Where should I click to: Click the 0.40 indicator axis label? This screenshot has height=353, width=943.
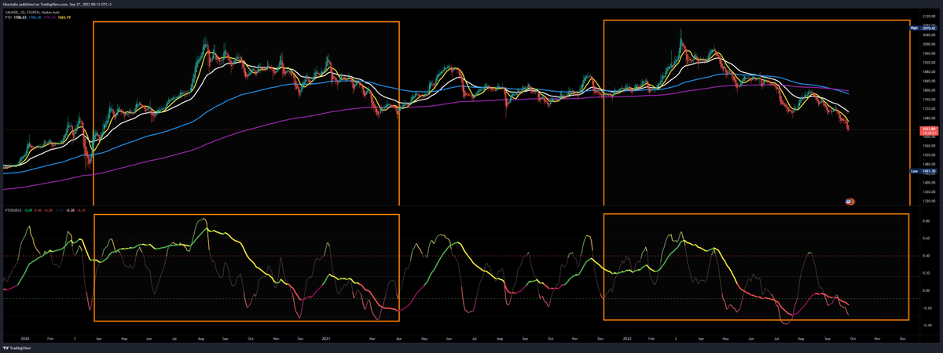(926, 256)
